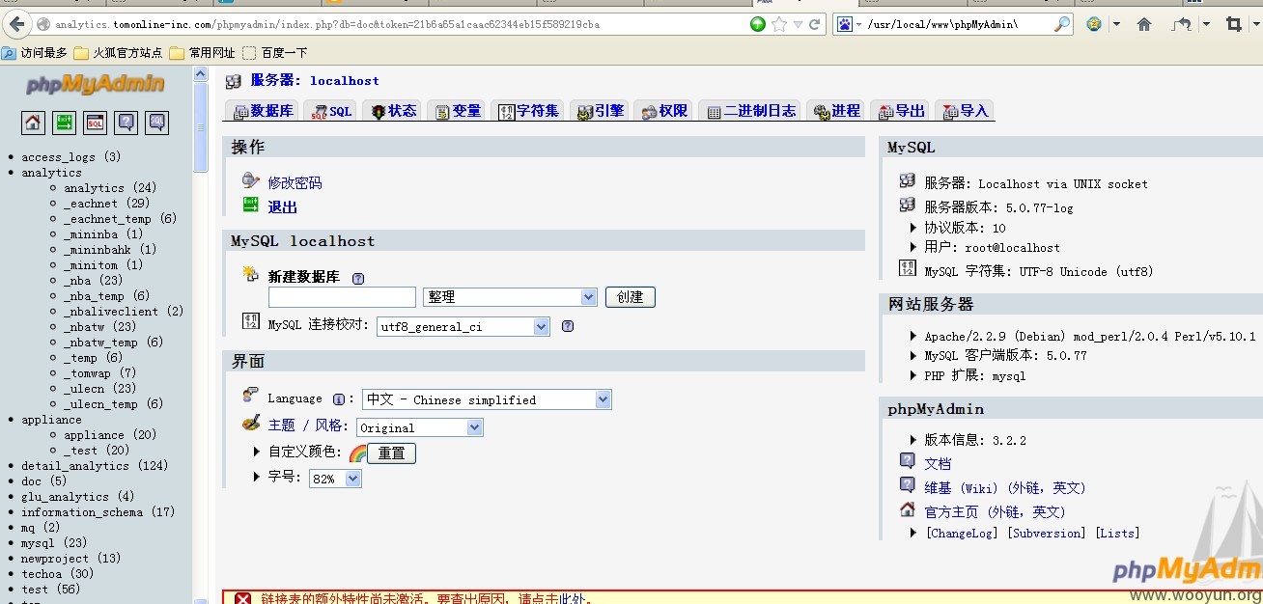Open the theme dropdown showing Original
1263x604 pixels.
(420, 427)
